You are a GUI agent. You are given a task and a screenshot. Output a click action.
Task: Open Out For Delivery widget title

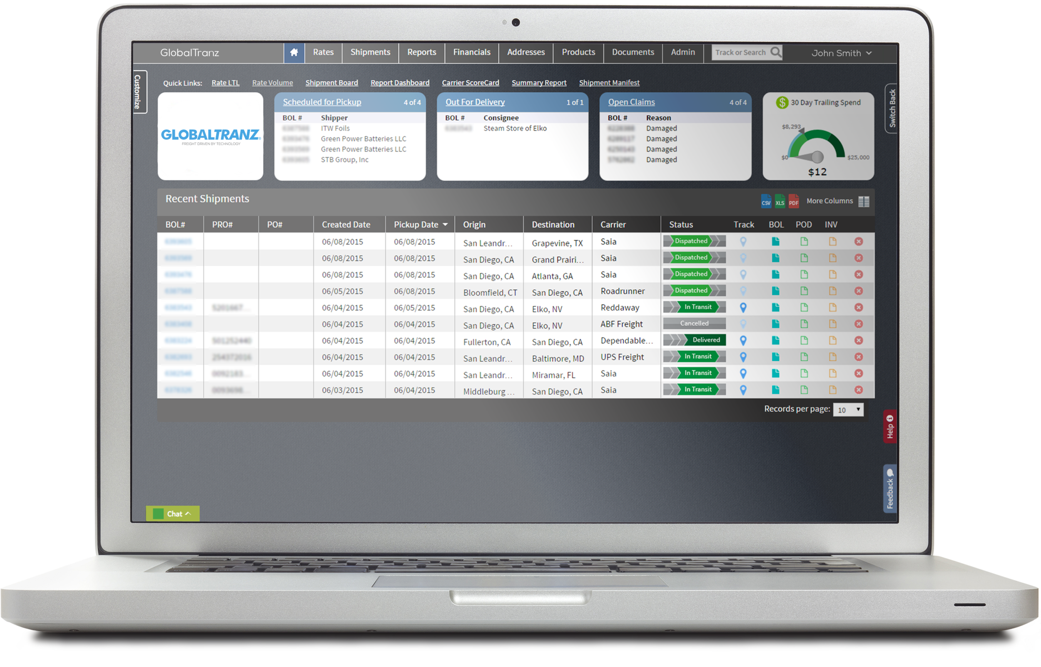coord(475,102)
